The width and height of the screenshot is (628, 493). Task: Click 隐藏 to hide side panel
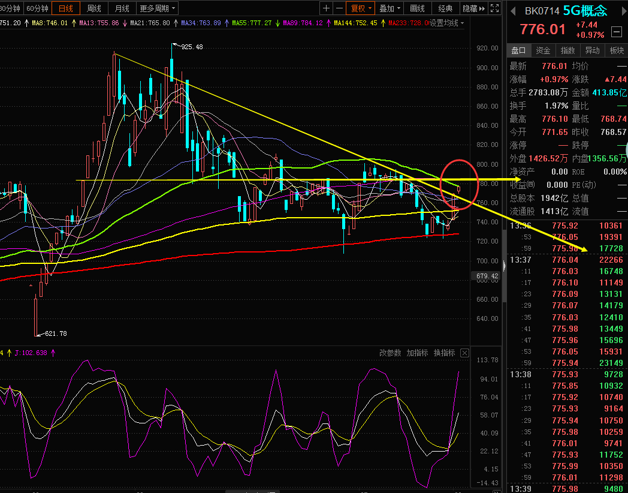[474, 8]
